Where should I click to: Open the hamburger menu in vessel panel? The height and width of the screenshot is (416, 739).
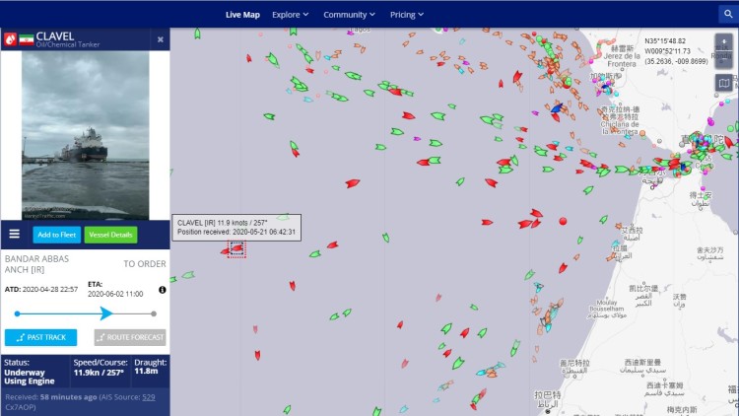[x=15, y=235]
